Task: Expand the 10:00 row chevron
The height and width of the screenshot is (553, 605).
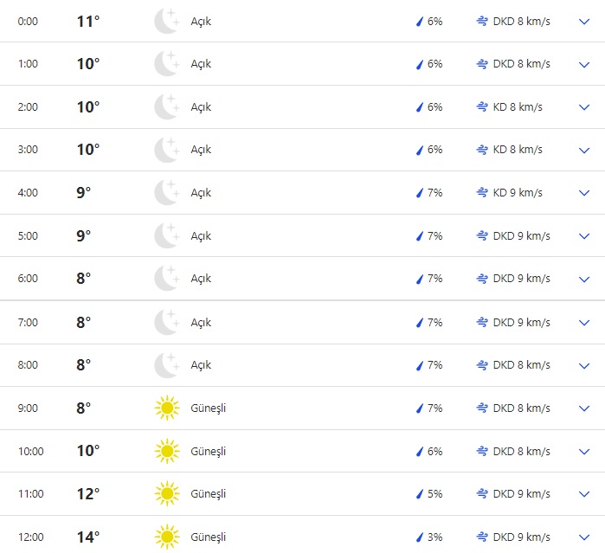Action: [x=583, y=451]
